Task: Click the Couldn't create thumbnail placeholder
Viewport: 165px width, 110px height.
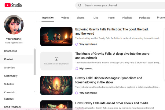Action: tap(57, 61)
